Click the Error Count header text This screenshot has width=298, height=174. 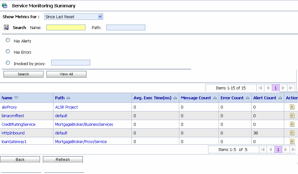click(x=232, y=98)
